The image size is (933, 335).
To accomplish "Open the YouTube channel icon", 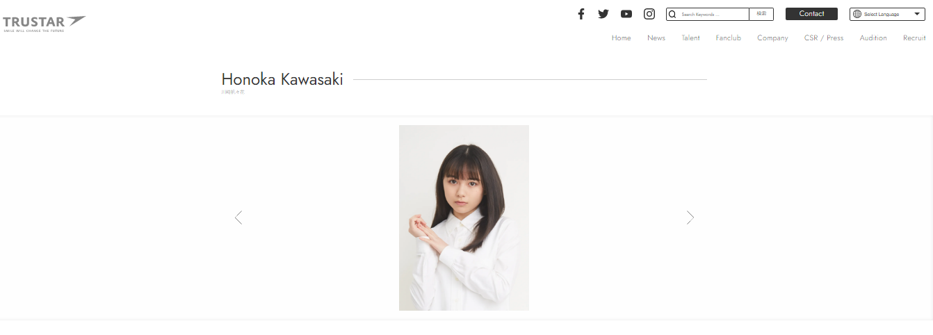I will pos(626,14).
